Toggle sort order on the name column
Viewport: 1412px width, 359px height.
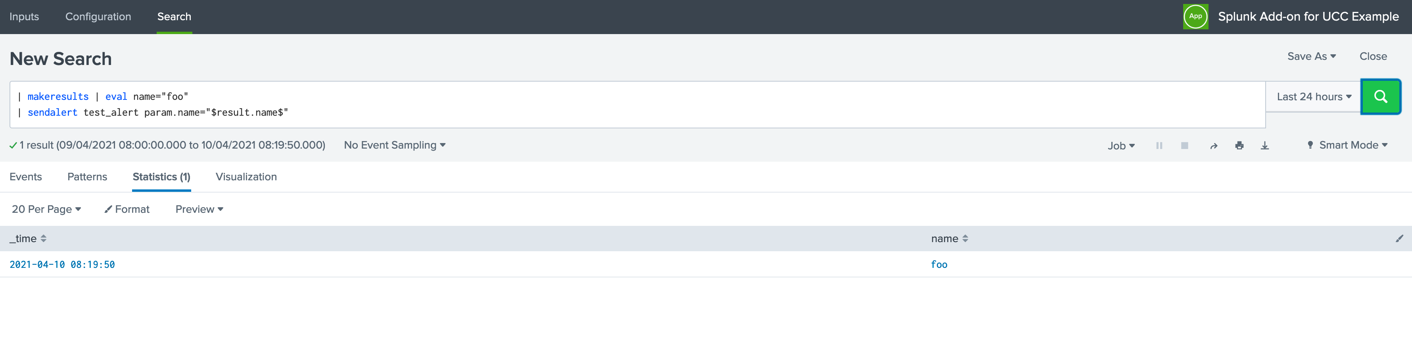(965, 239)
